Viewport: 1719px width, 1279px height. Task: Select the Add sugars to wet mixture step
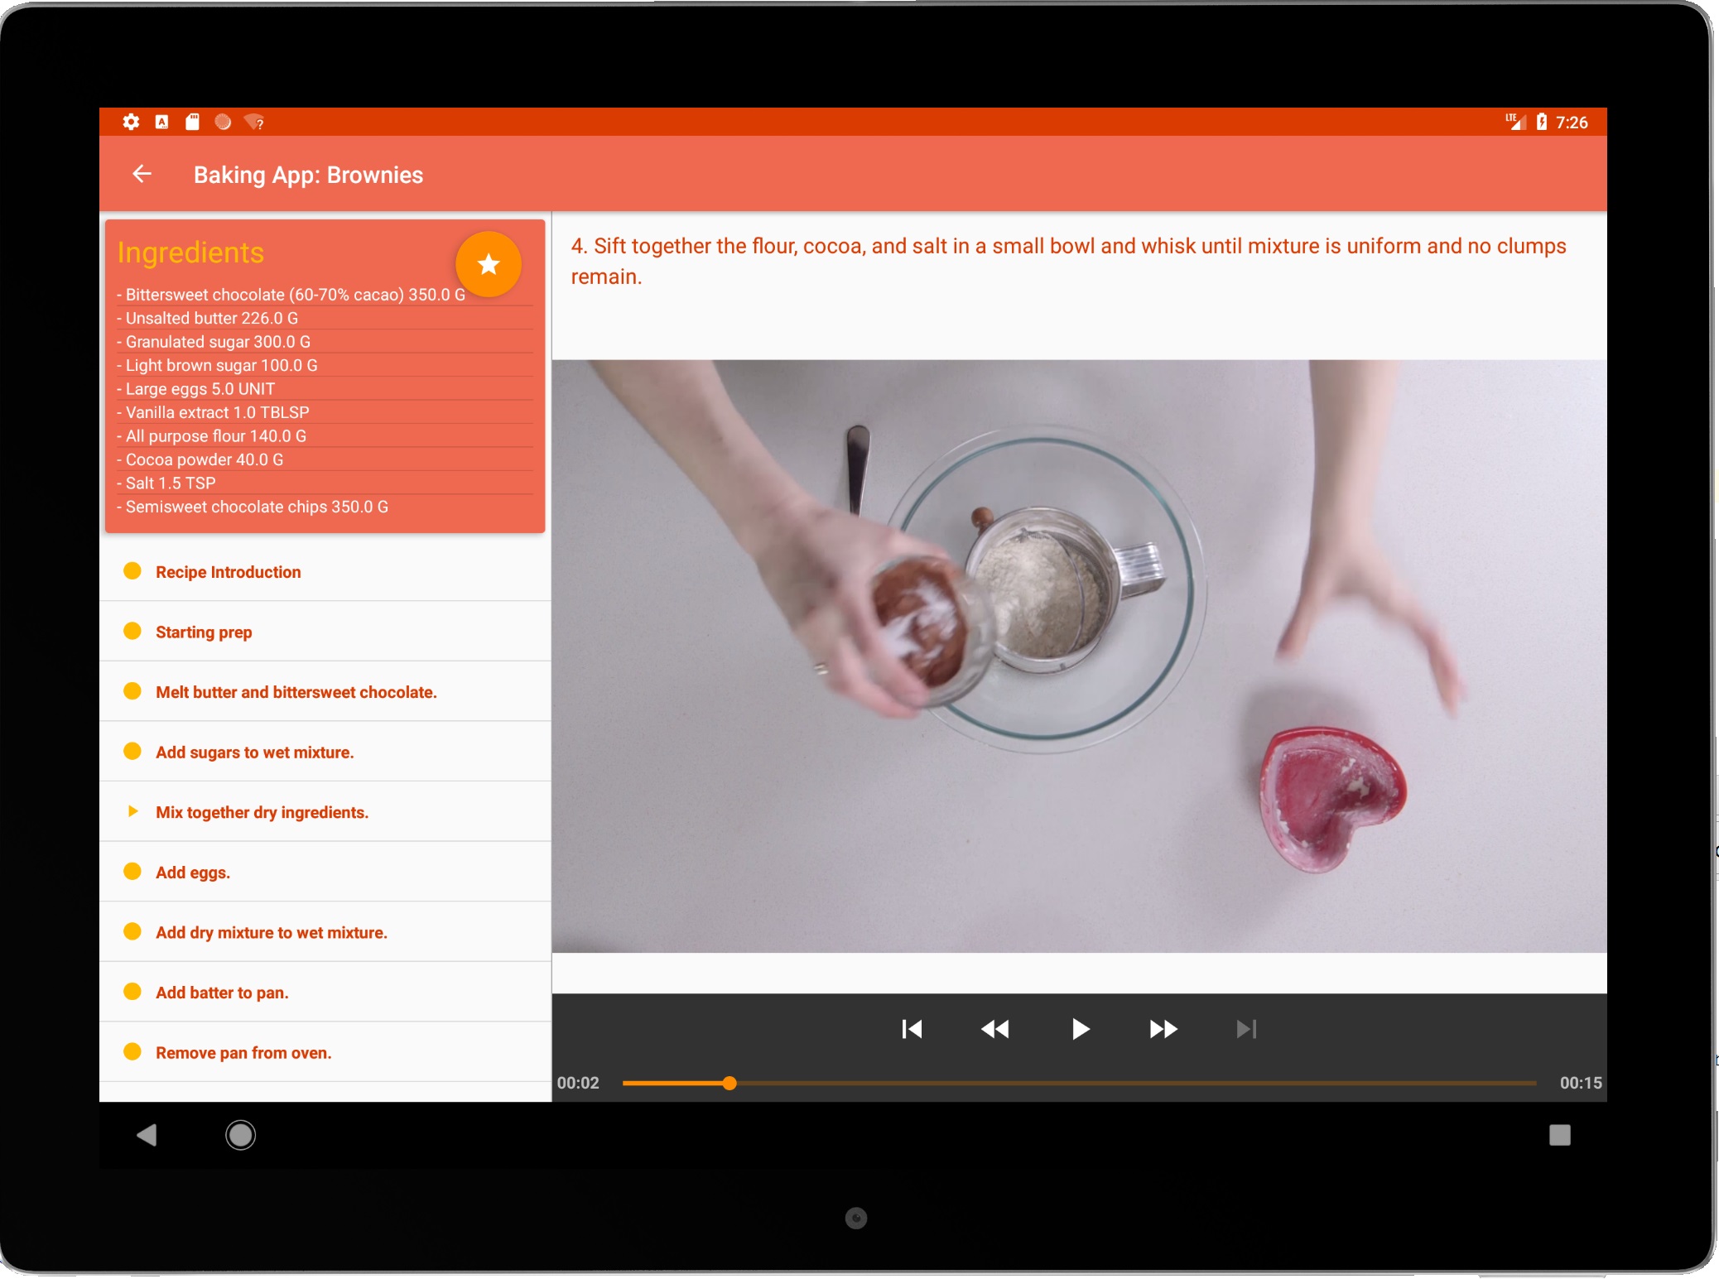254,752
